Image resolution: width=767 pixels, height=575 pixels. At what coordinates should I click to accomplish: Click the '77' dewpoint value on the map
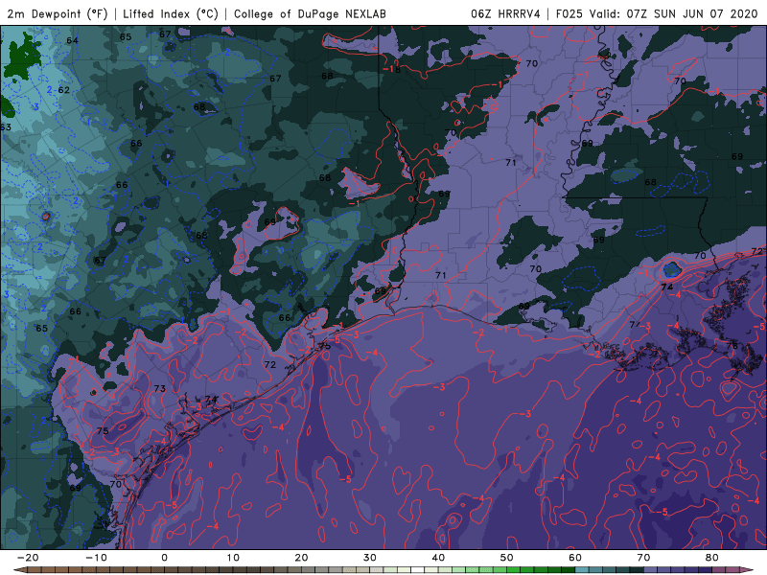635,325
